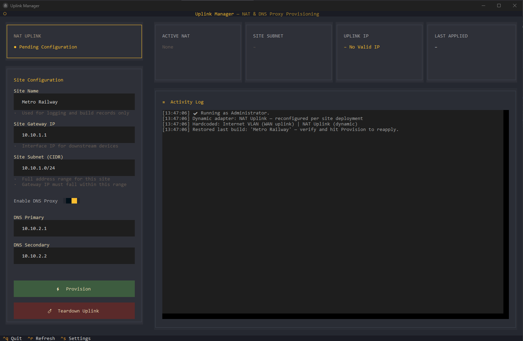The height and width of the screenshot is (341, 523).
Task: Provision the uplink with the green button
Action: pyautogui.click(x=74, y=289)
